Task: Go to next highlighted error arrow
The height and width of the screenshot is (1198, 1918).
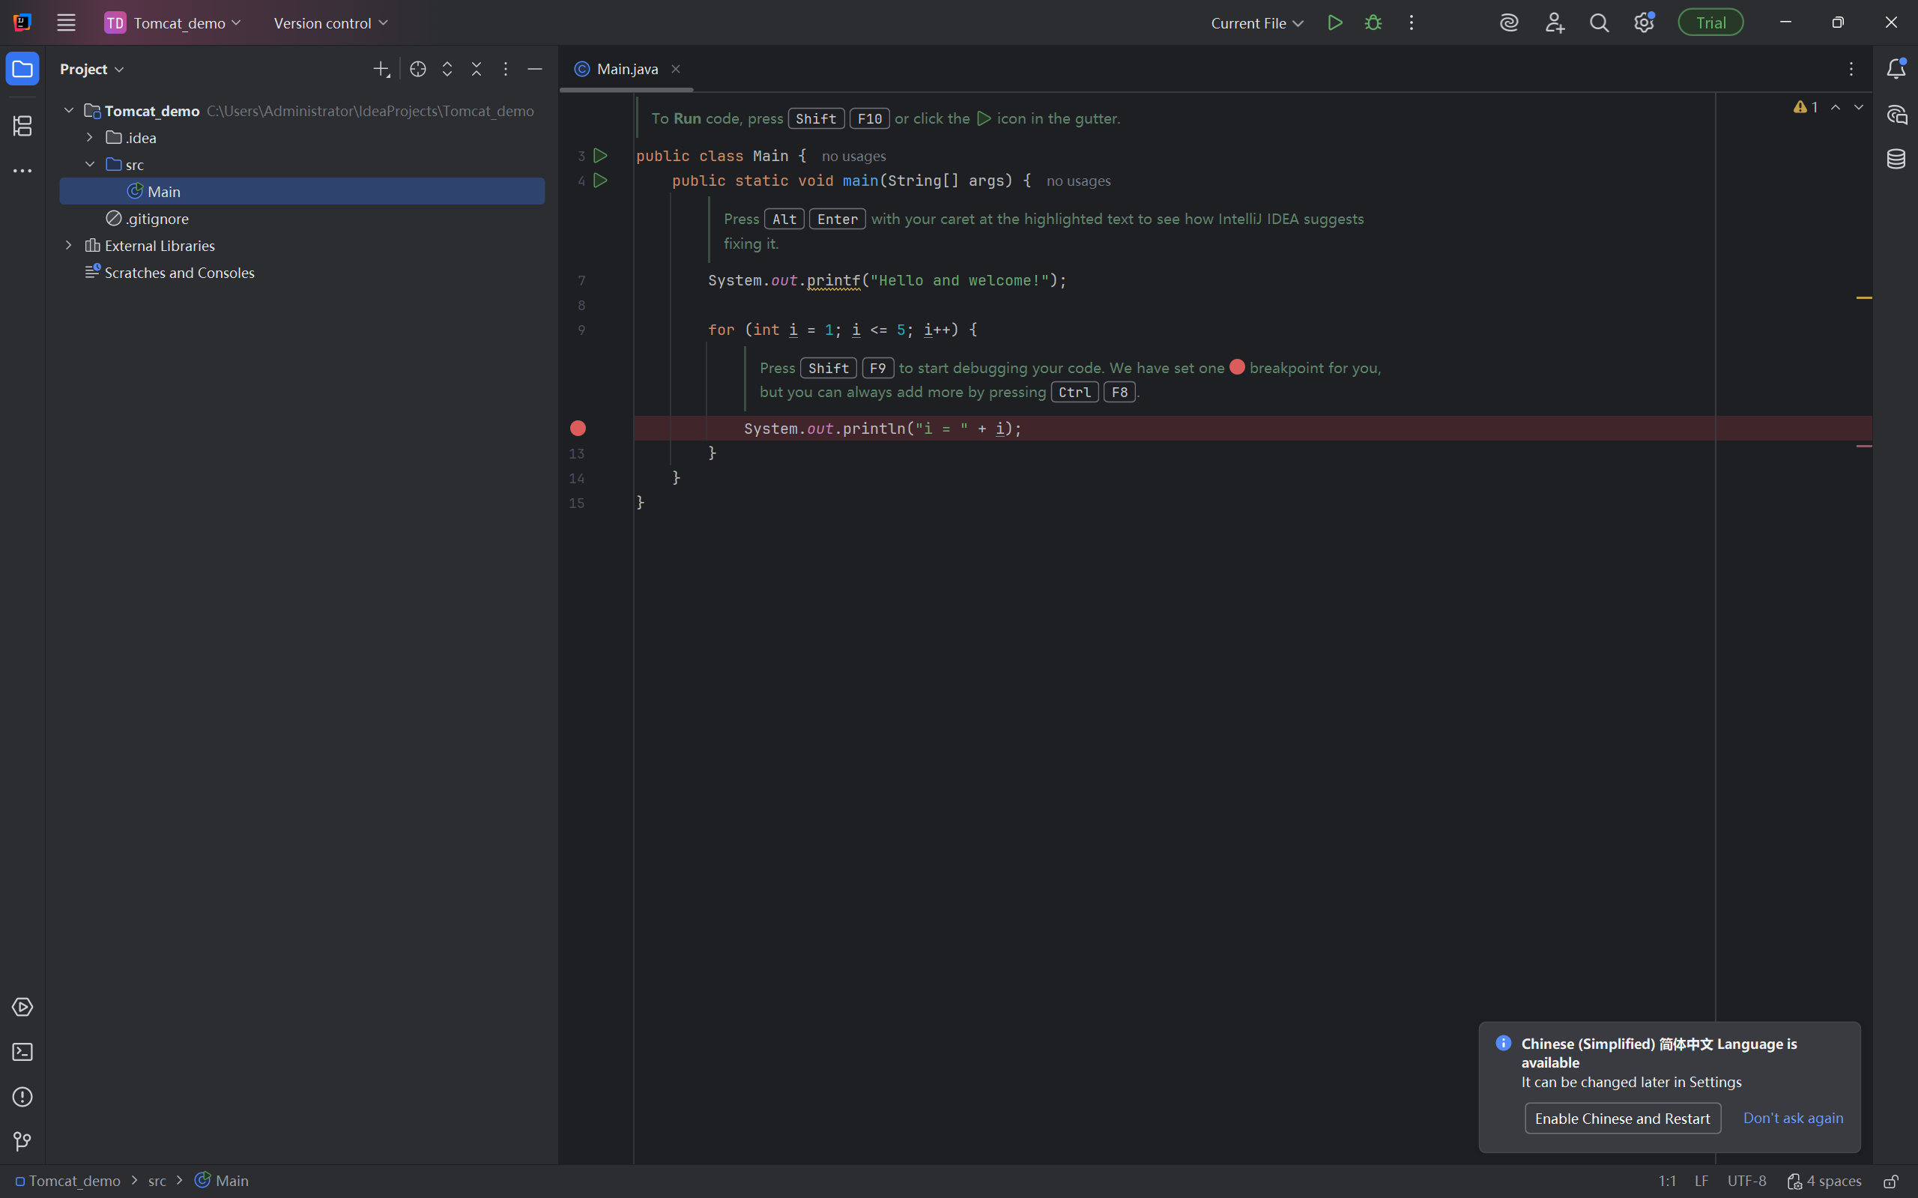Action: click(x=1859, y=107)
